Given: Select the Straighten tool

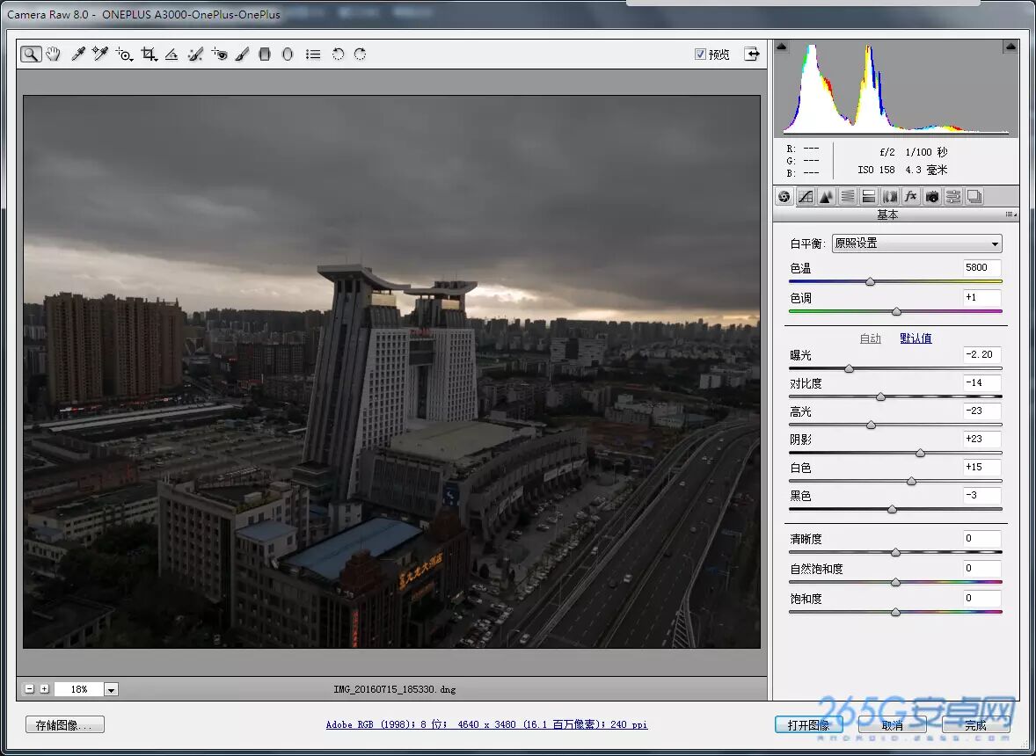Looking at the screenshot, I should (171, 55).
